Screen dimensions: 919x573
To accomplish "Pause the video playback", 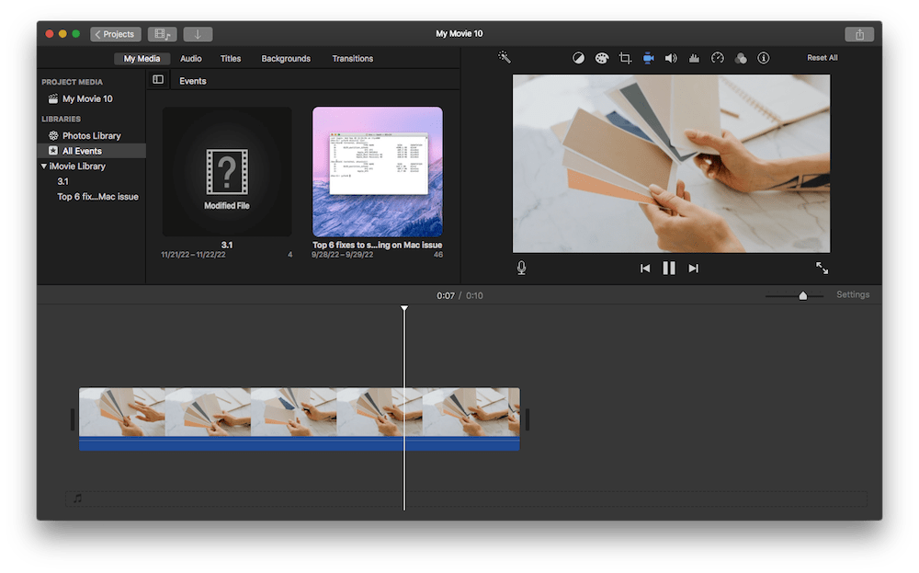I will 669,268.
